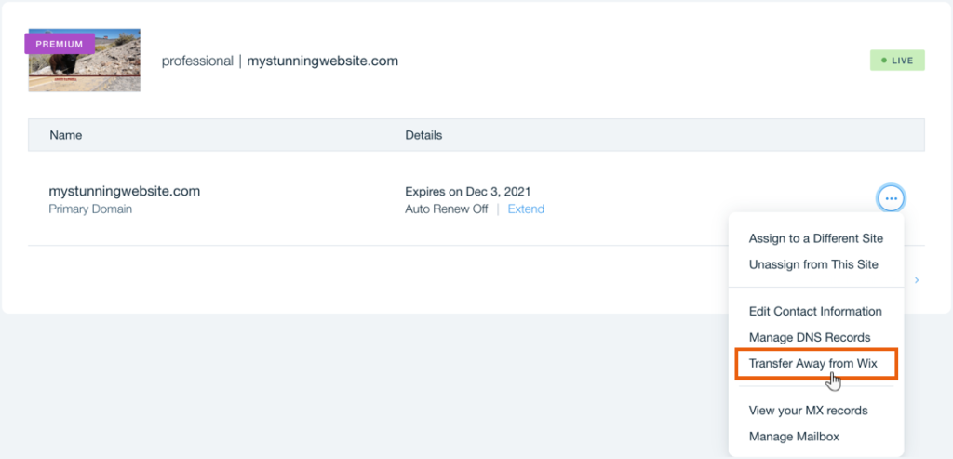Screen dimensions: 953x459
Task: Click the purple PREMIUM badge
Action: (60, 44)
